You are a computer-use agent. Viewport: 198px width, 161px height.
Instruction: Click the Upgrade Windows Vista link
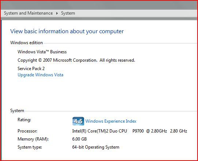tap(40, 75)
